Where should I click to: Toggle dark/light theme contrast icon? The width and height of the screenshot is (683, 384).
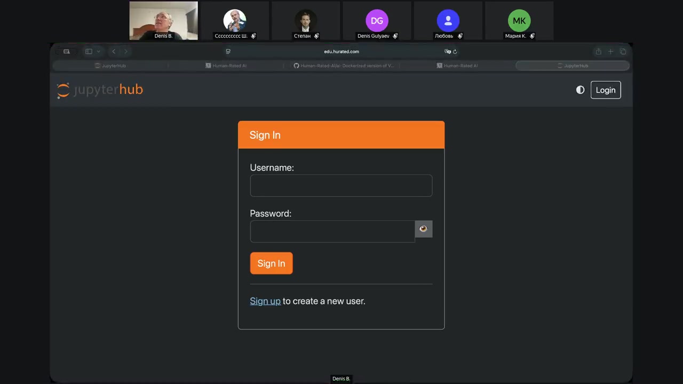(x=580, y=90)
